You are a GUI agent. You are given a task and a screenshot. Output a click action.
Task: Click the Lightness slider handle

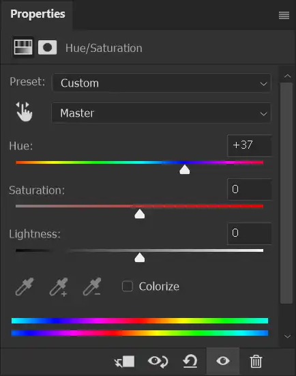tap(140, 257)
